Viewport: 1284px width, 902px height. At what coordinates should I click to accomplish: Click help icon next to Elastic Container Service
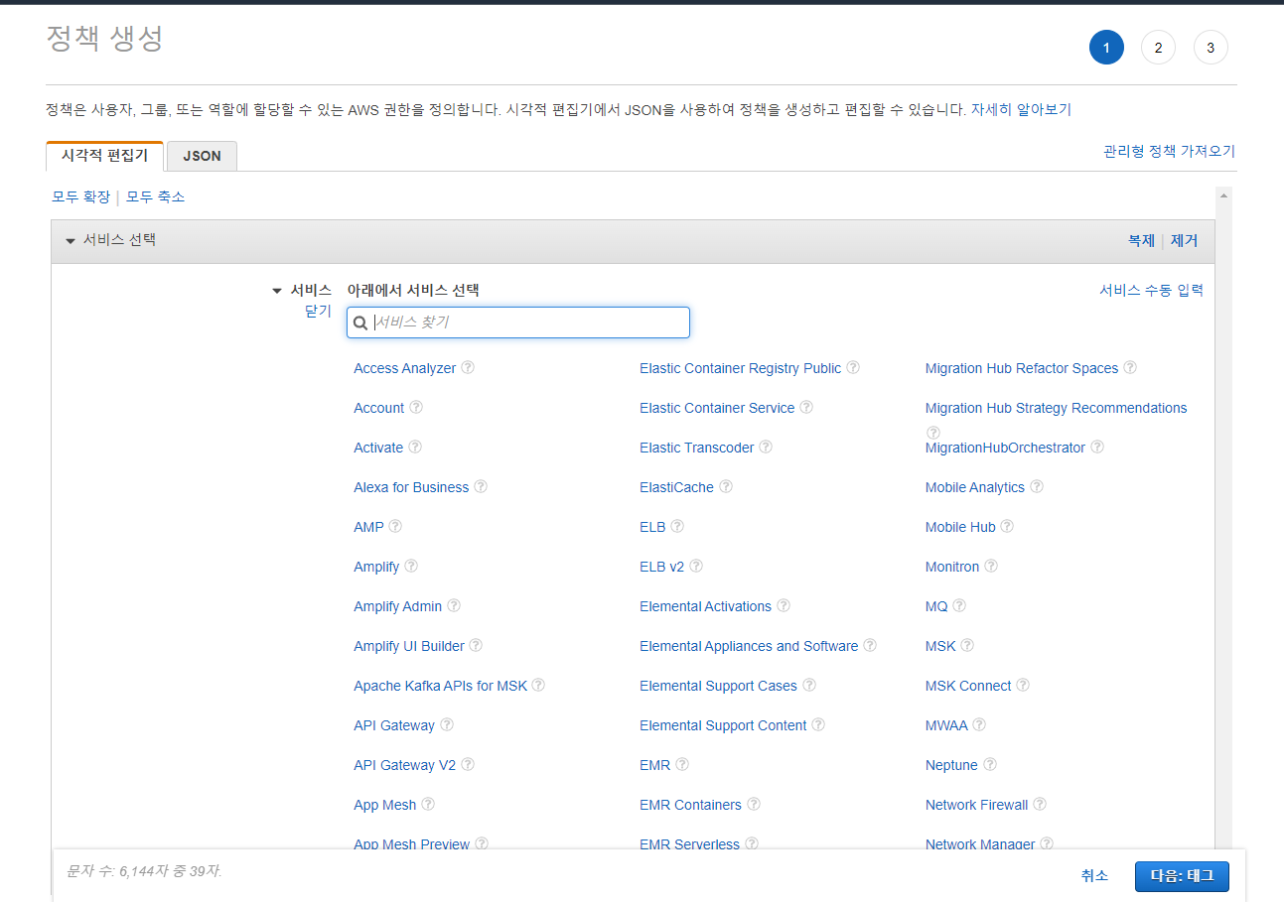(806, 407)
